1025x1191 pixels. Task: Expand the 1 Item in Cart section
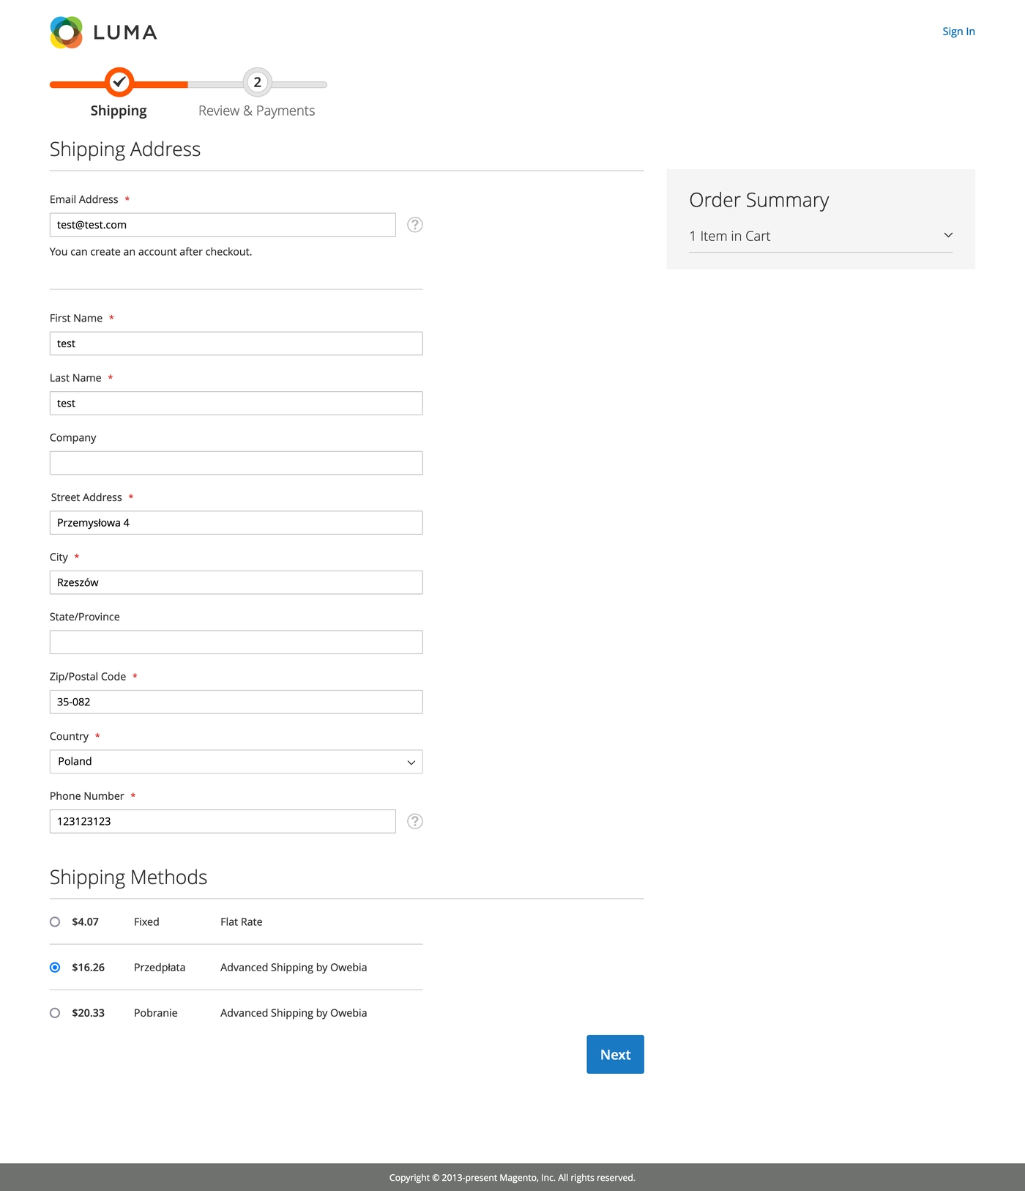coord(820,236)
